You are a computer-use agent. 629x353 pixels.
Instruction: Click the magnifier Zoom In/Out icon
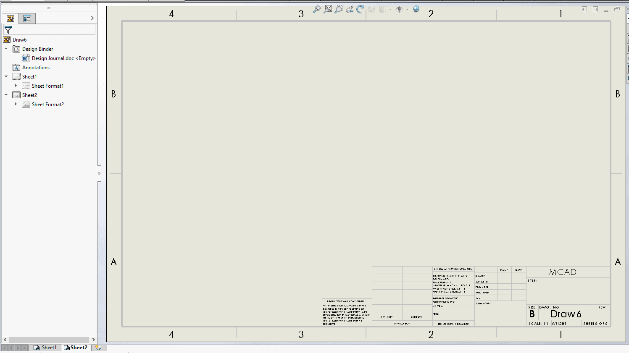click(x=317, y=9)
